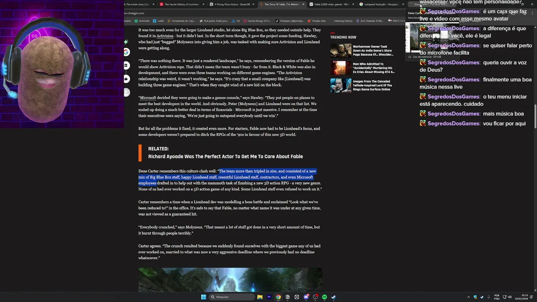This screenshot has width=537, height=302.
Task: Close The Story Of Fable tab
Action: point(303,4)
